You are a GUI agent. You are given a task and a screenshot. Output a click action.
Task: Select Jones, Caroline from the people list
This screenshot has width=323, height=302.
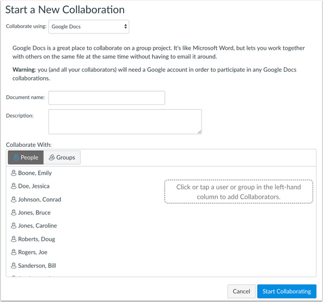(37, 226)
